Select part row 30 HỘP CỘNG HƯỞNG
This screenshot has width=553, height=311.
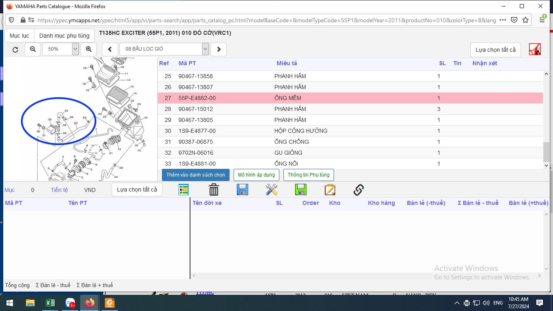[x=350, y=131]
